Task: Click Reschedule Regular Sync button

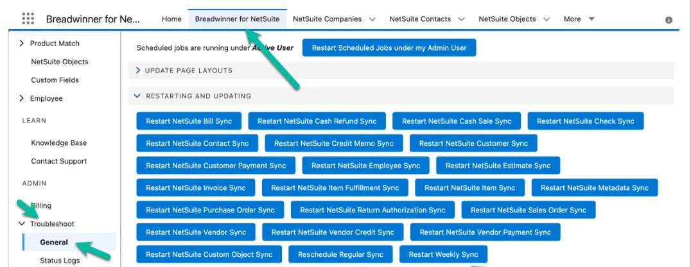Action: click(340, 255)
